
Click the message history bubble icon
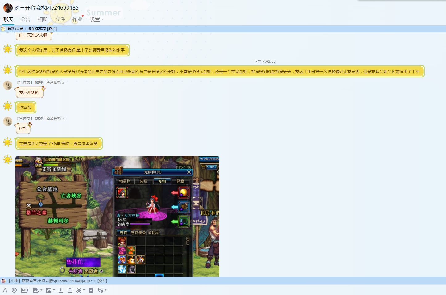click(100, 290)
